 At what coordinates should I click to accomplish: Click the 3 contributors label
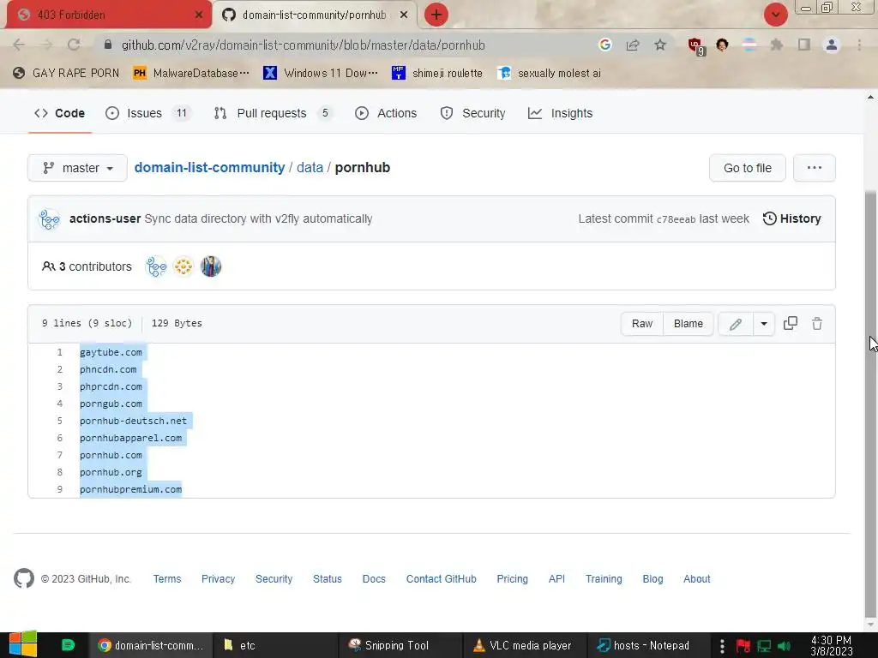coord(87,267)
